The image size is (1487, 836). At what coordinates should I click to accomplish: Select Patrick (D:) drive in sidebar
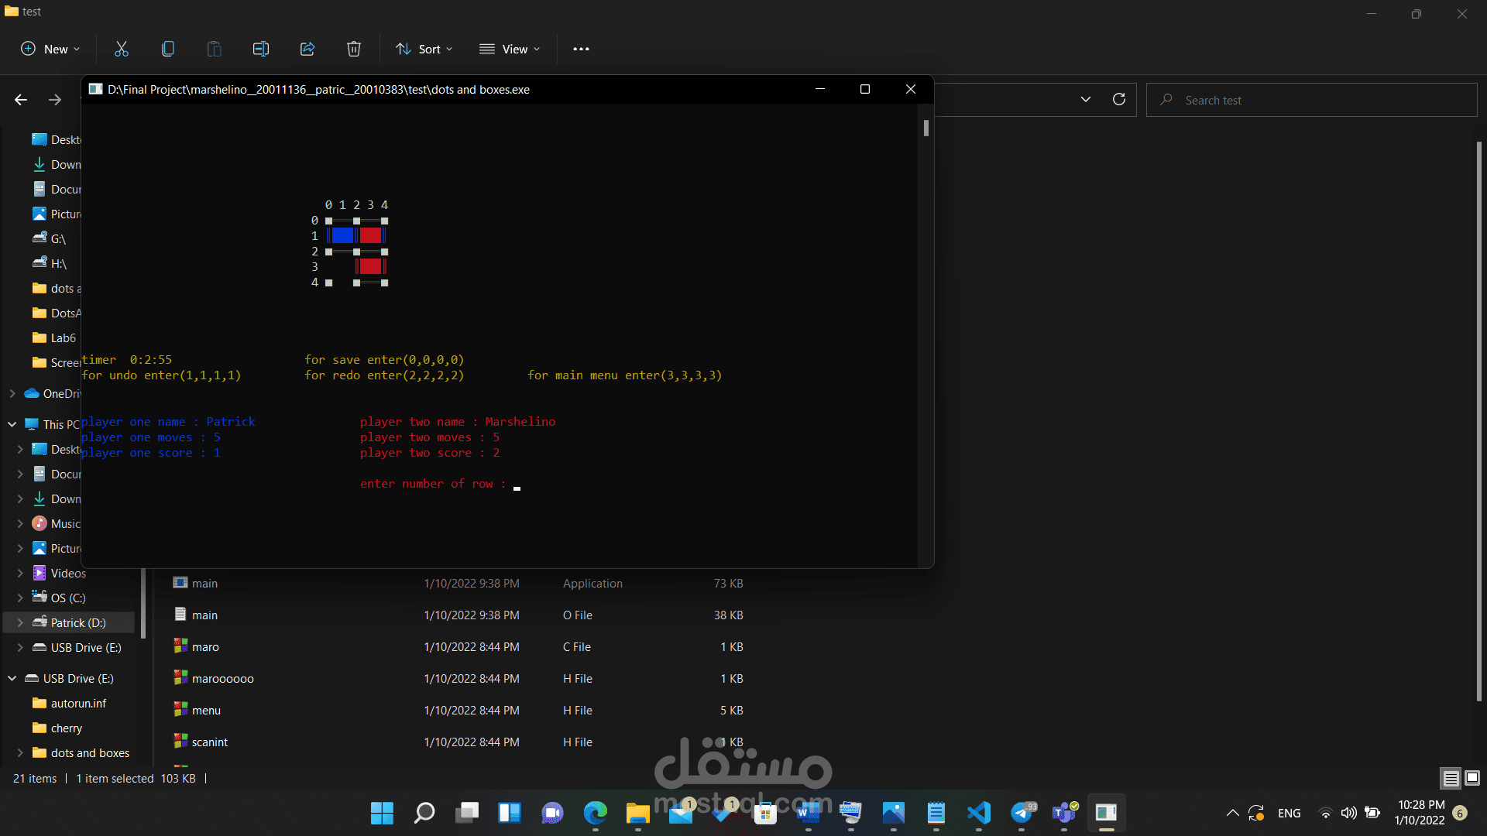tap(77, 622)
